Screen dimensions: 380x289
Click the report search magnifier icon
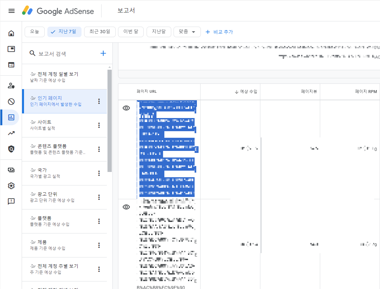pyautogui.click(x=33, y=53)
